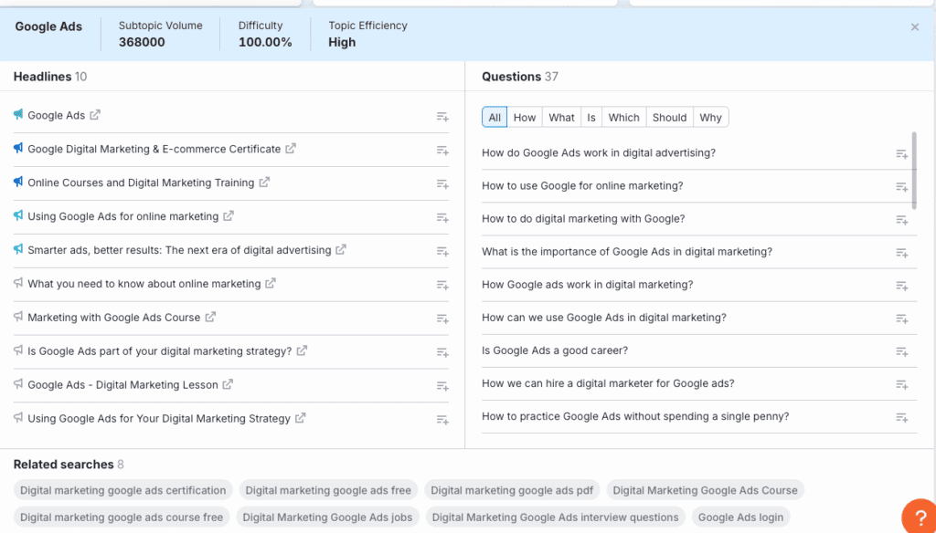Image resolution: width=936 pixels, height=533 pixels.
Task: Add 'Marketing with Google Ads Course' to list
Action: pos(442,319)
